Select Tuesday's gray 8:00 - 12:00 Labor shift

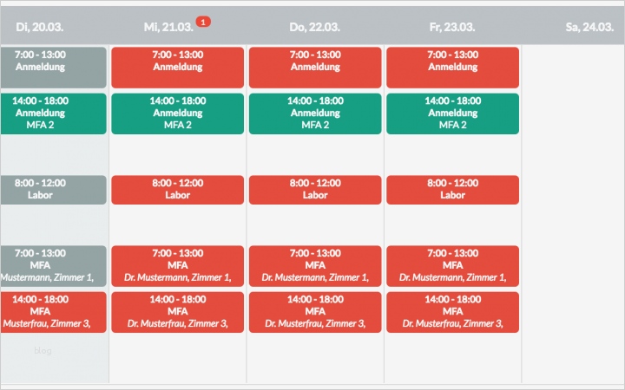pyautogui.click(x=53, y=190)
